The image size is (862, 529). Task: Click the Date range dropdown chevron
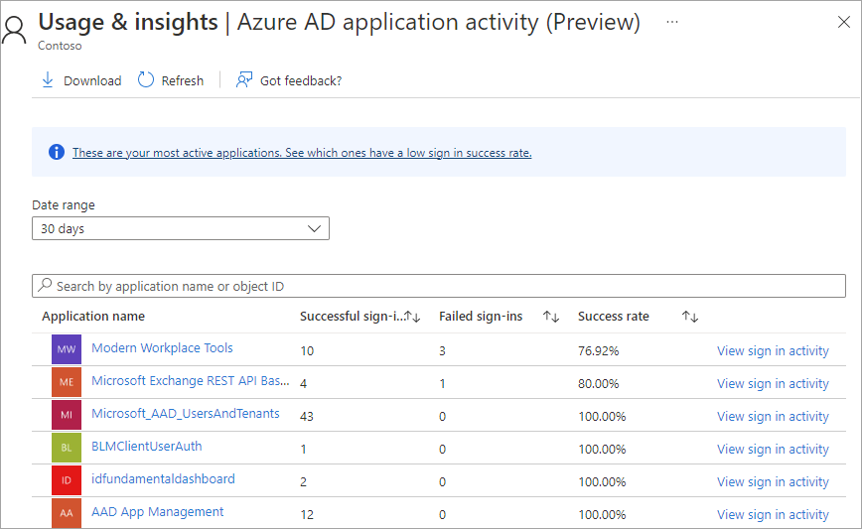(x=314, y=228)
